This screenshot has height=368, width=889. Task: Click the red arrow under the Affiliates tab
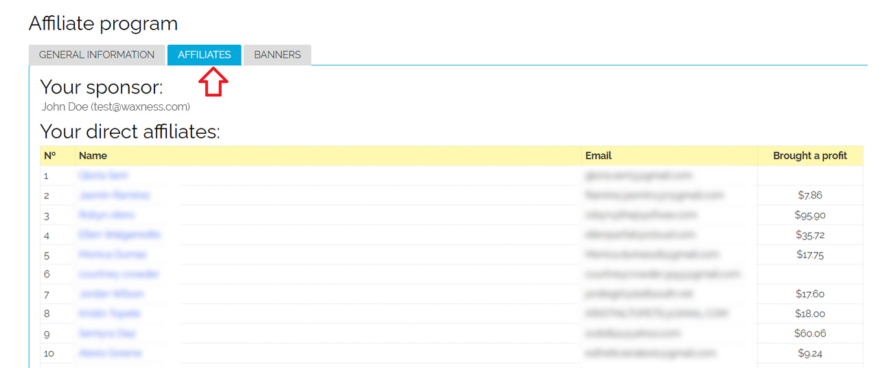point(213,82)
